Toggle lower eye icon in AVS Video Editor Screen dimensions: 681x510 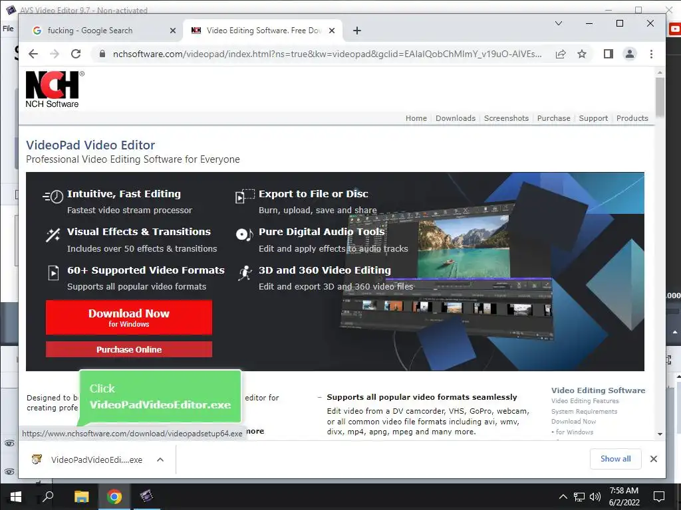[x=9, y=472]
